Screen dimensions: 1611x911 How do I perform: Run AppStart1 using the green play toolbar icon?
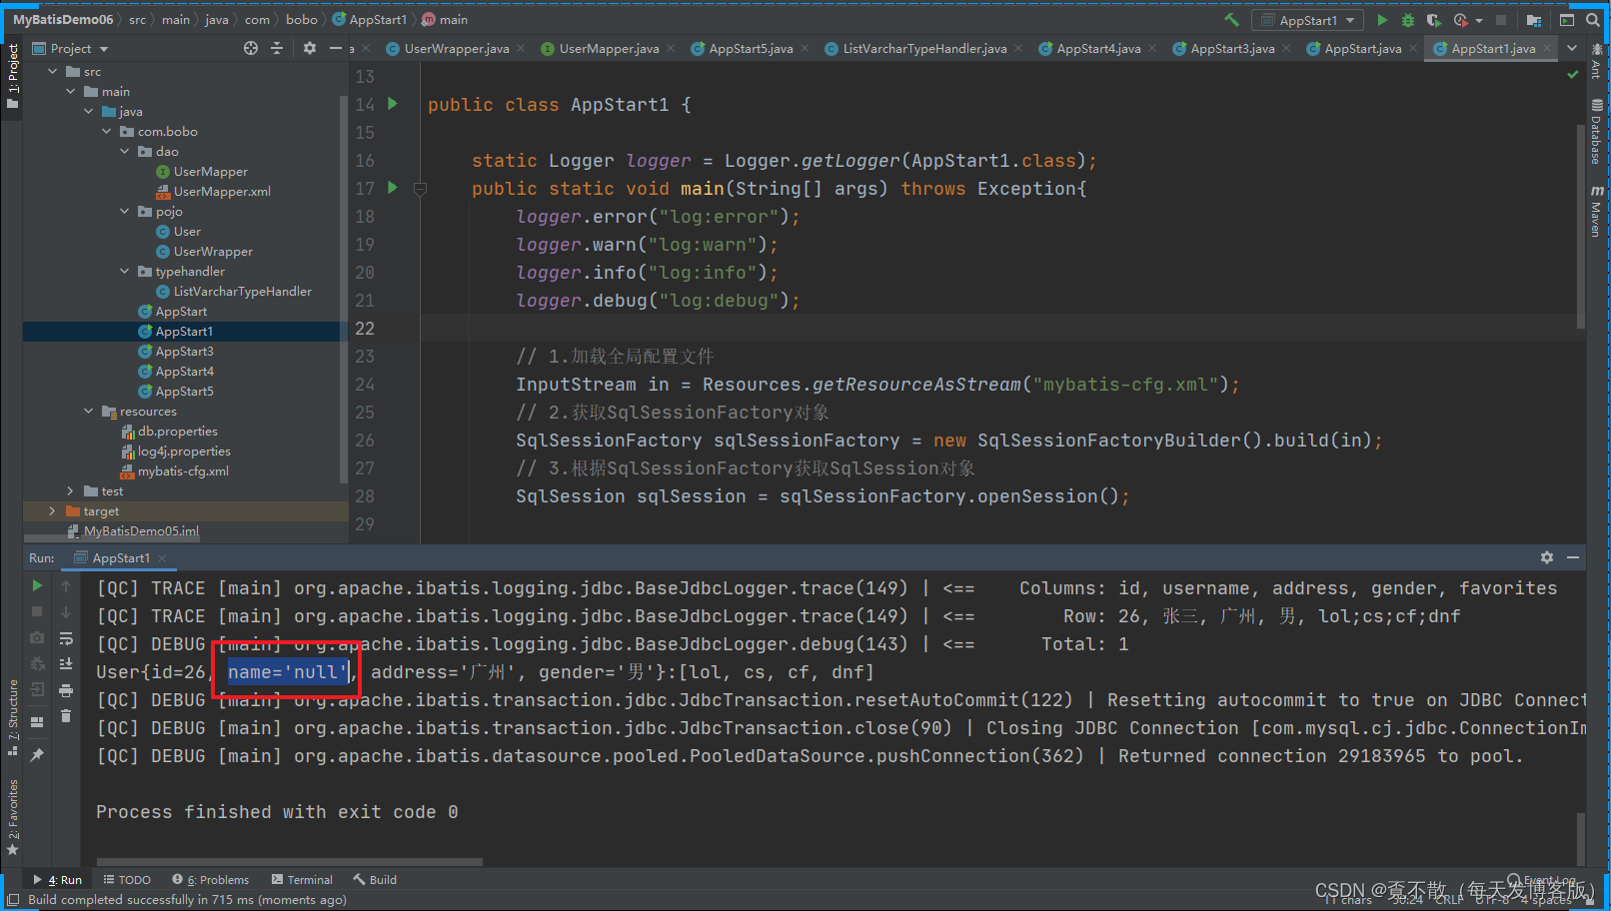1383,20
